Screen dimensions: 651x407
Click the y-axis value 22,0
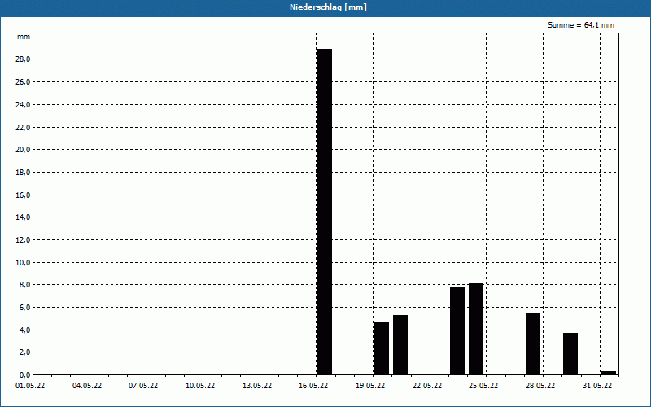tap(23, 127)
